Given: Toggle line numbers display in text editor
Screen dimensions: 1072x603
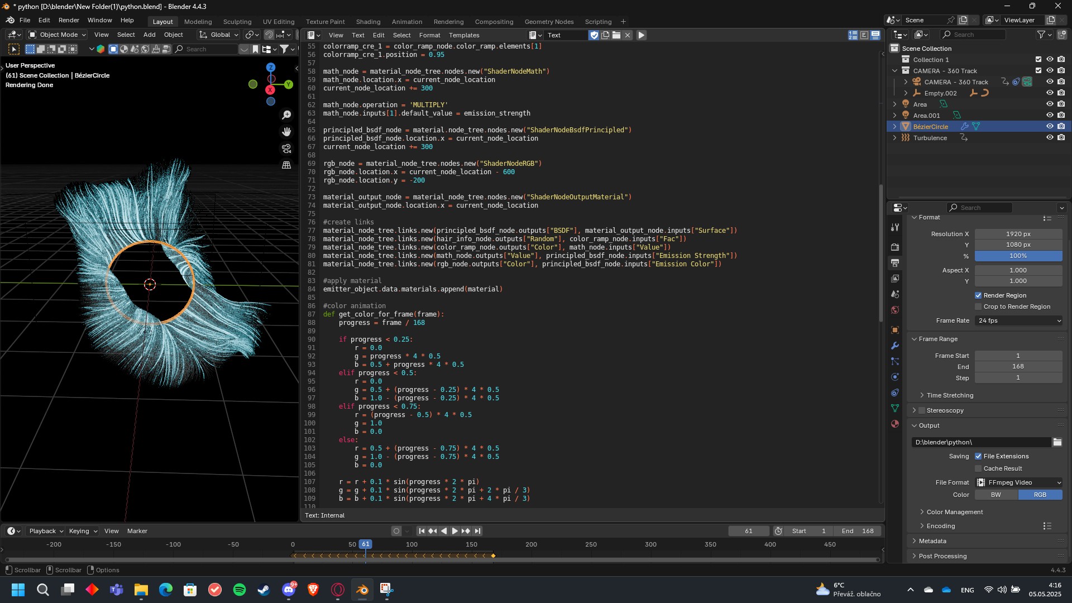Looking at the screenshot, I should [853, 35].
